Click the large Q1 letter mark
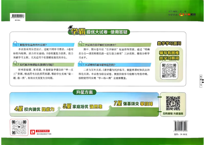 16,44
